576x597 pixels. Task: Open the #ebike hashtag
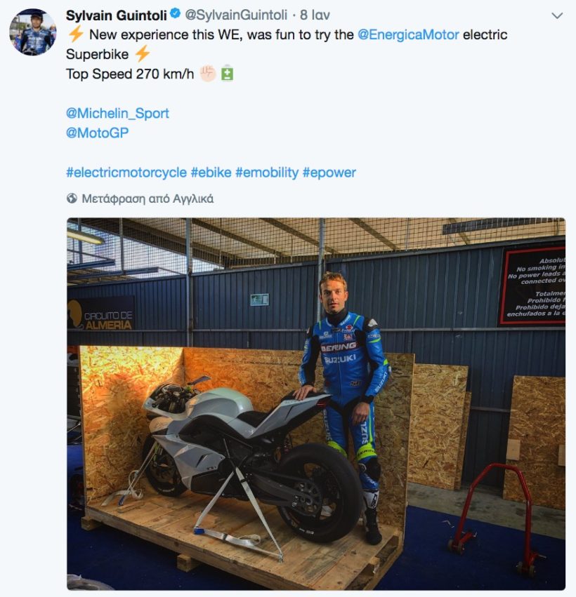pos(211,173)
